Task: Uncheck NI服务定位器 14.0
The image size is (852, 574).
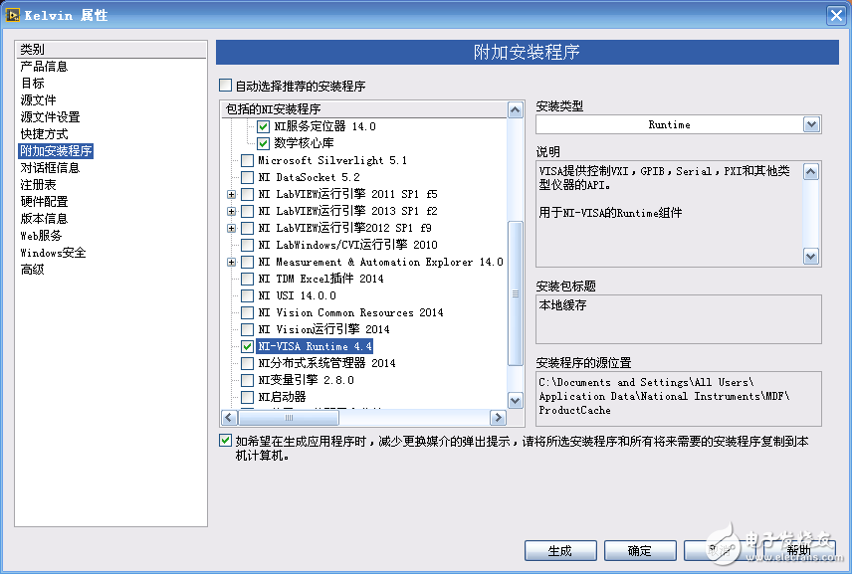Action: pyautogui.click(x=264, y=126)
